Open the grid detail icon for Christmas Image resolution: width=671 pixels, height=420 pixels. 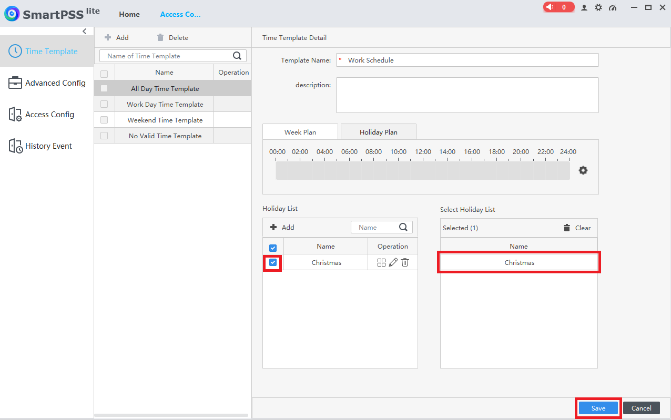(x=382, y=262)
